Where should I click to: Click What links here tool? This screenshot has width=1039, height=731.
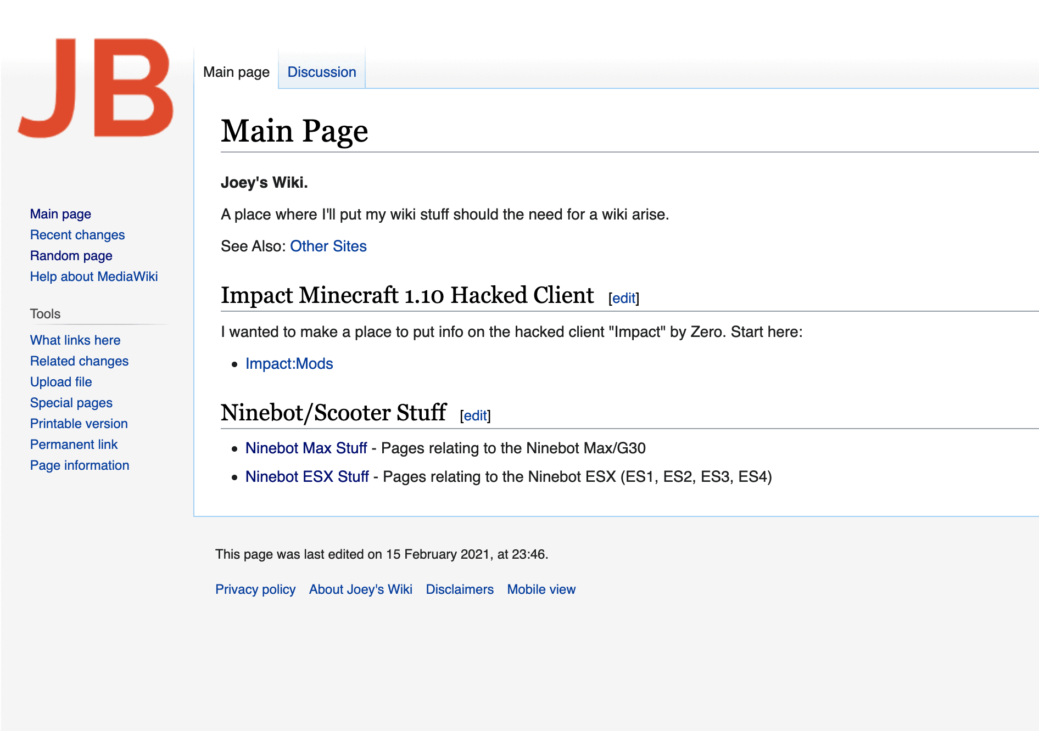[75, 340]
